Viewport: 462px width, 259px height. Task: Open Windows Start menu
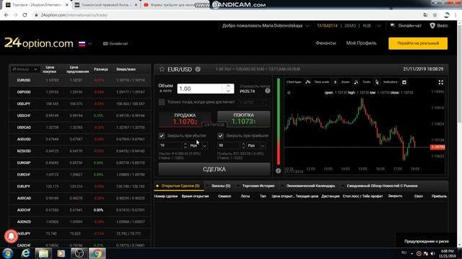point(7,253)
